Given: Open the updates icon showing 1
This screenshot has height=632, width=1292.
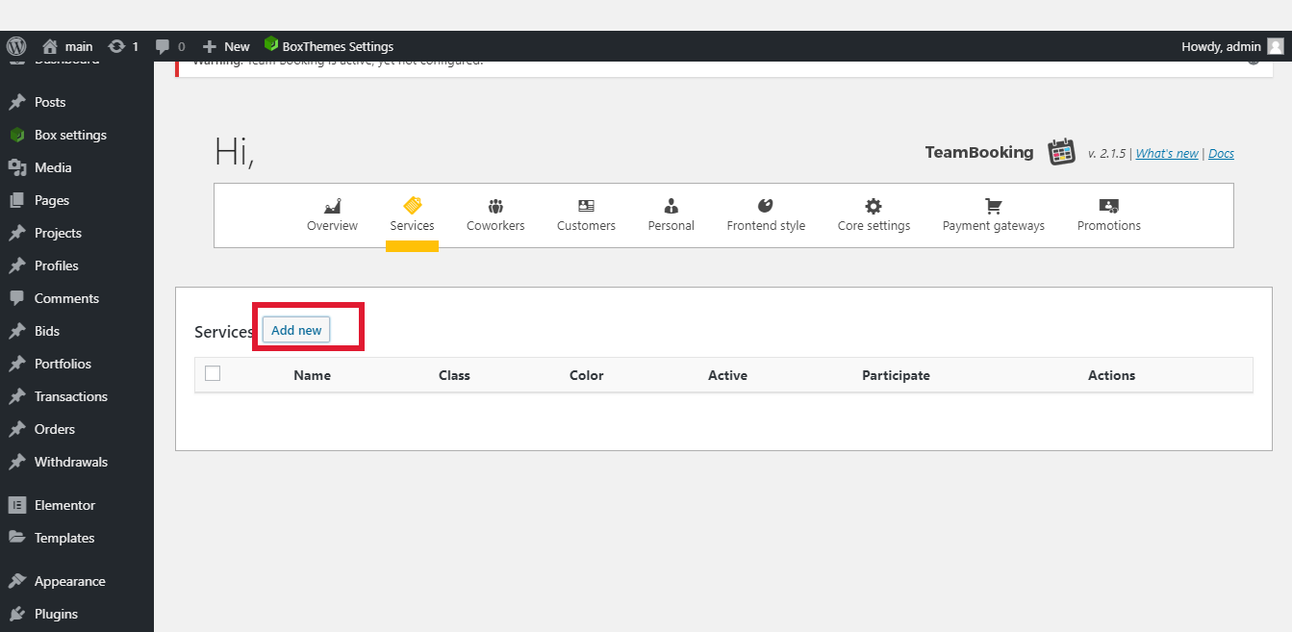Looking at the screenshot, I should coord(116,46).
